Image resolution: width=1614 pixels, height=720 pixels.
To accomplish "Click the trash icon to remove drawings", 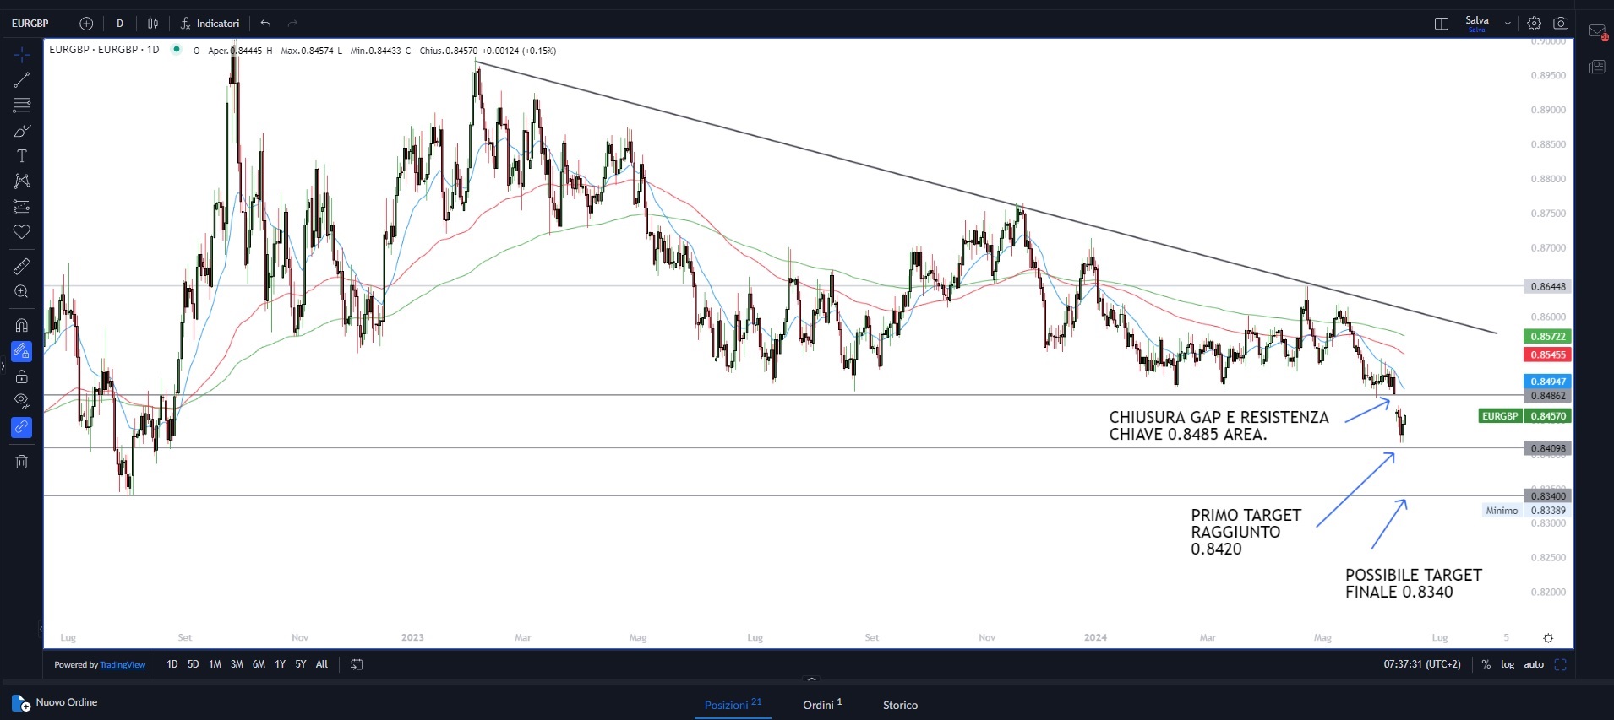I will tap(22, 462).
